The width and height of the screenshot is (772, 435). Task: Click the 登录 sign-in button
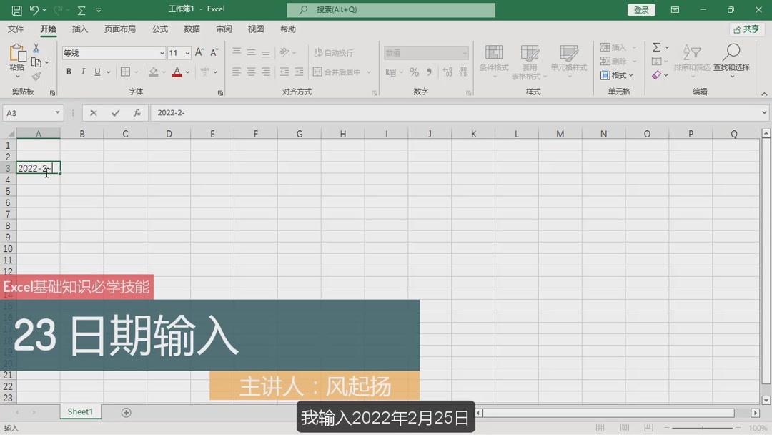click(x=640, y=9)
